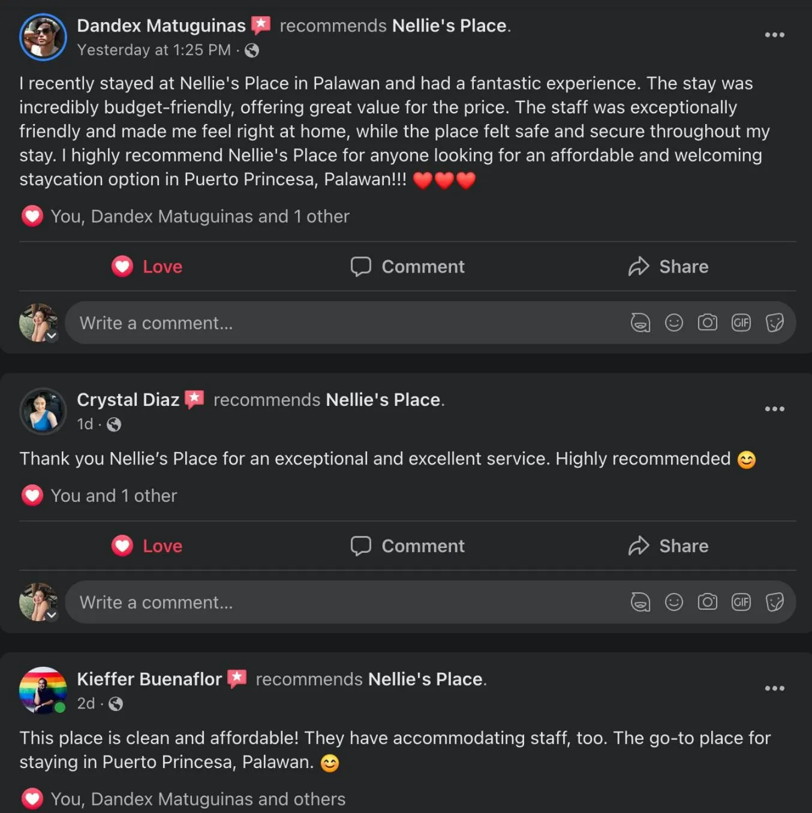The width and height of the screenshot is (812, 813).
Task: View Crystal Diaz's profile picture
Action: click(x=43, y=411)
